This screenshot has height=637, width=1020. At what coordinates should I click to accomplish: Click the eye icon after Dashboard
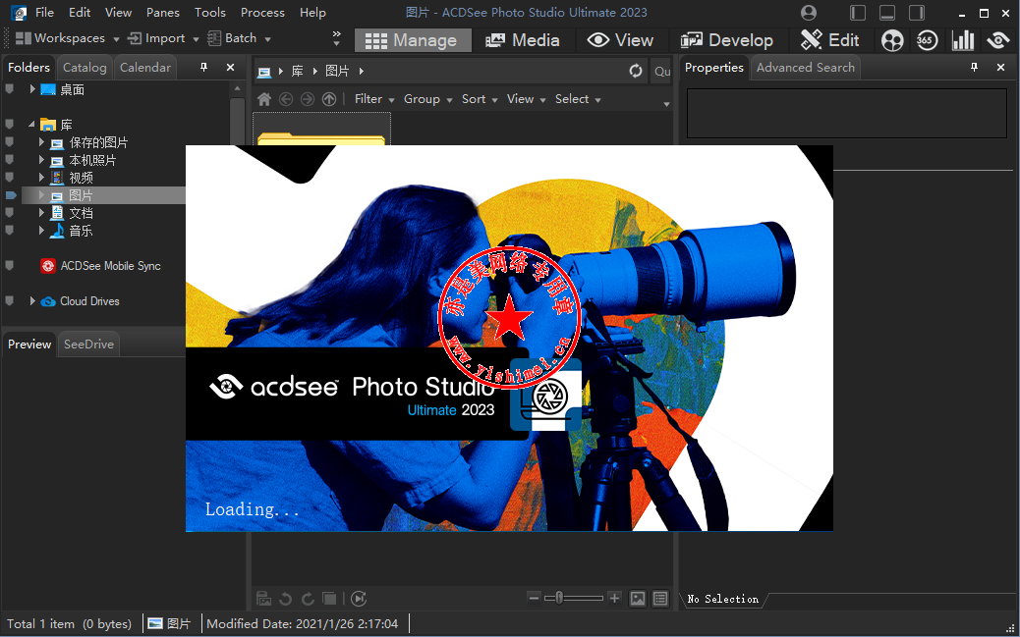point(997,40)
